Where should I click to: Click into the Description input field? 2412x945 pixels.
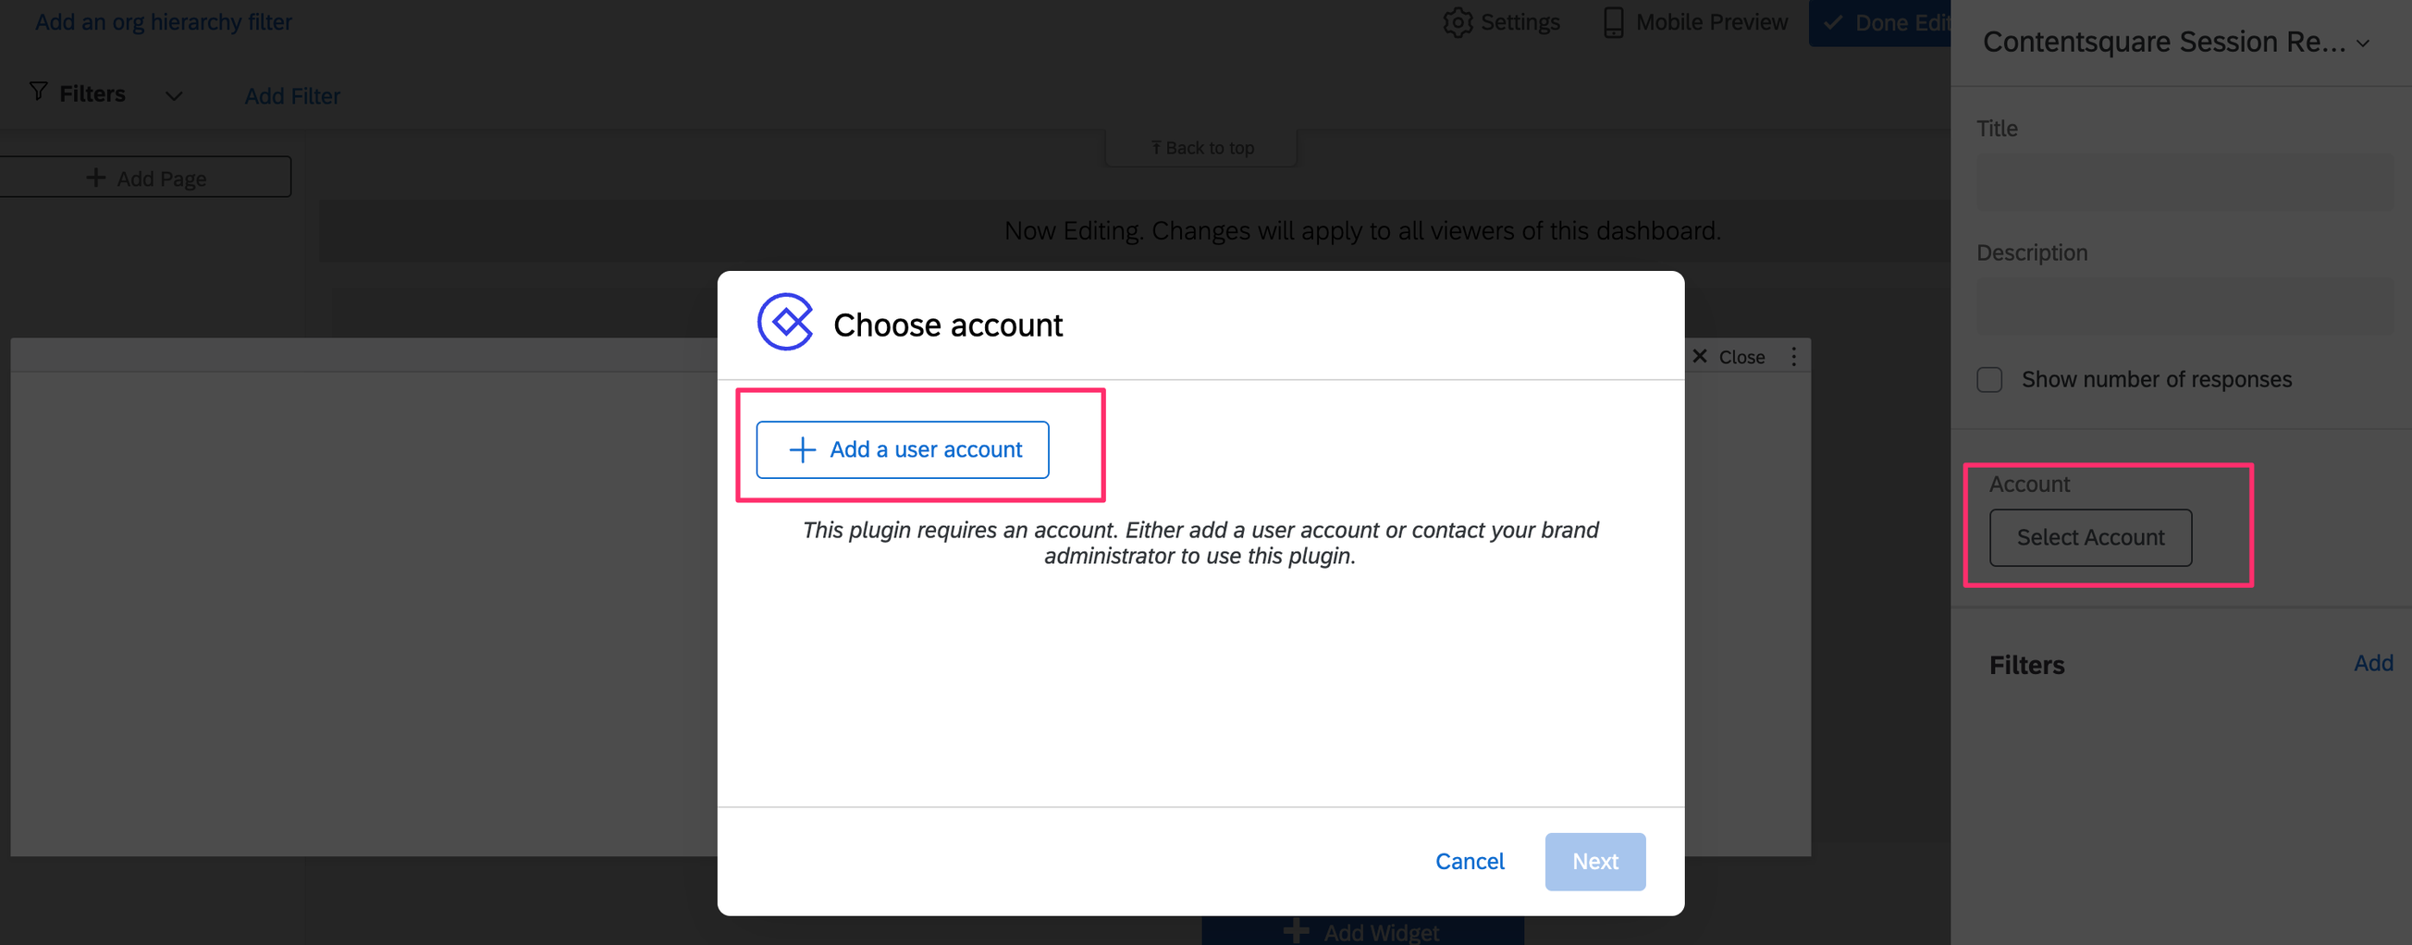(2184, 306)
